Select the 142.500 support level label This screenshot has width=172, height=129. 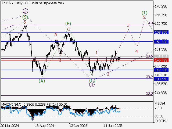(161, 70)
